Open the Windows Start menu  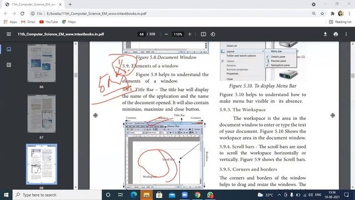click(x=6, y=195)
